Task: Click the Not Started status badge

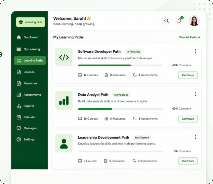Action: [142, 138]
